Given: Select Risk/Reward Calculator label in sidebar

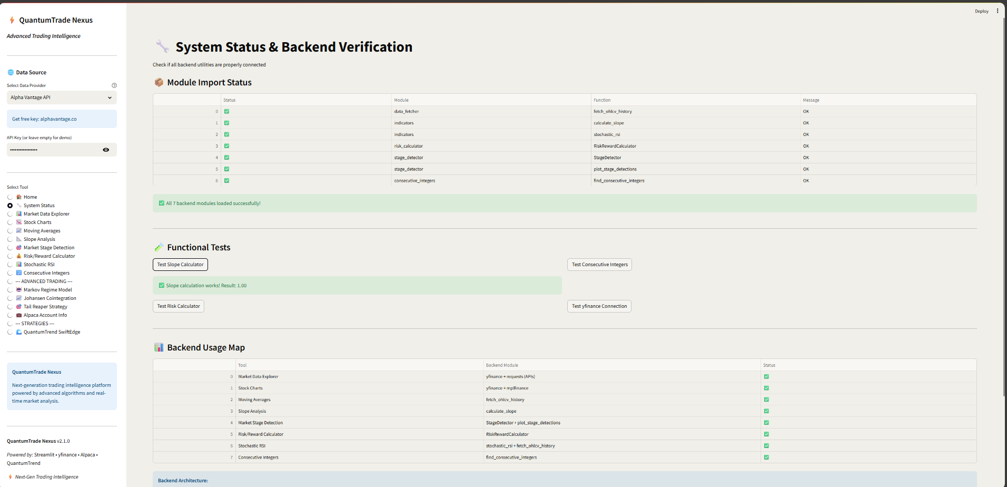Looking at the screenshot, I should click(50, 256).
